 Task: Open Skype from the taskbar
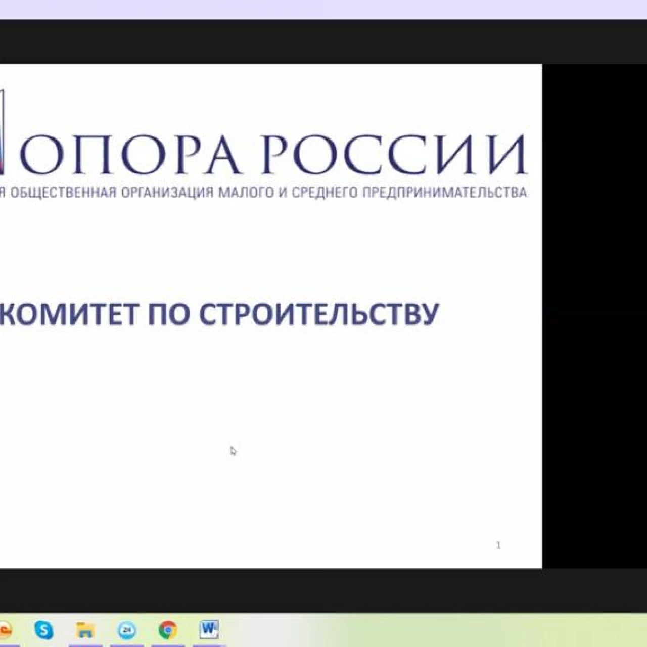click(x=44, y=630)
